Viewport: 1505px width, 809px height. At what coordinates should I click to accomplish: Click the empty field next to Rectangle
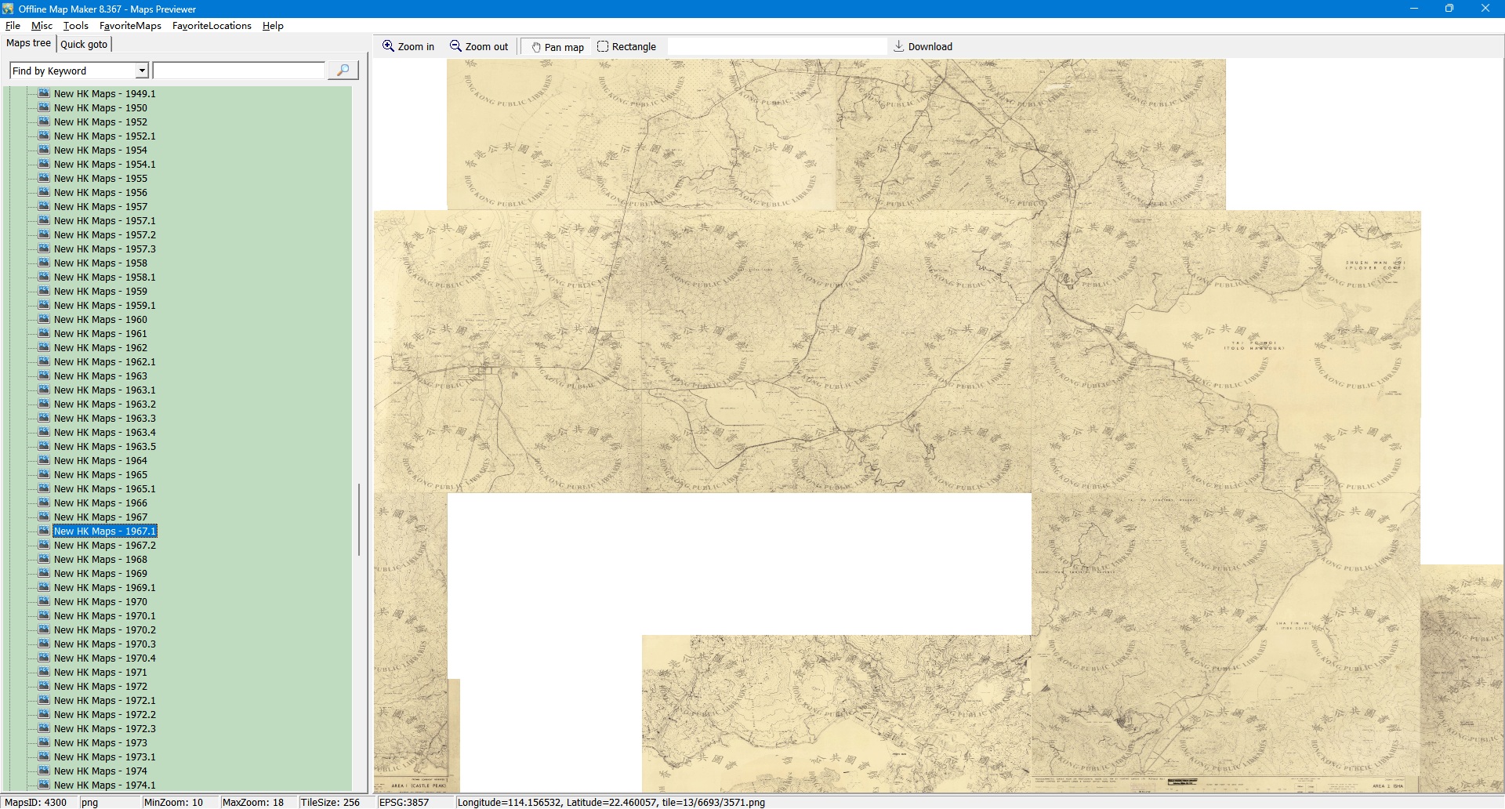776,46
